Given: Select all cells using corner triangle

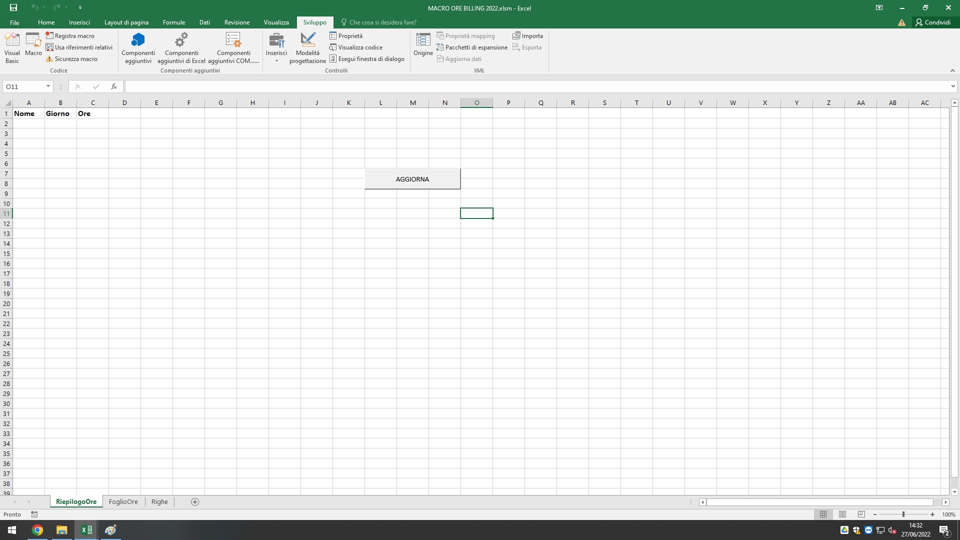Looking at the screenshot, I should tap(7, 103).
